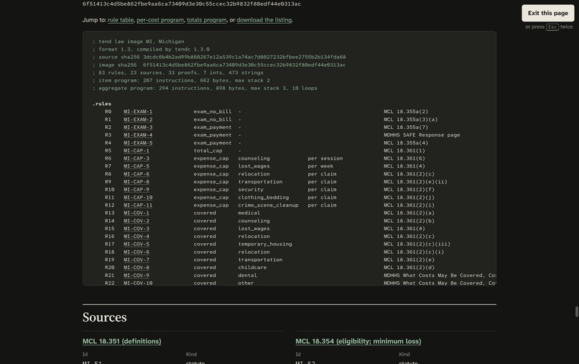This screenshot has width=579, height=364.
Task: Click the Esc key hint
Action: pyautogui.click(x=552, y=27)
